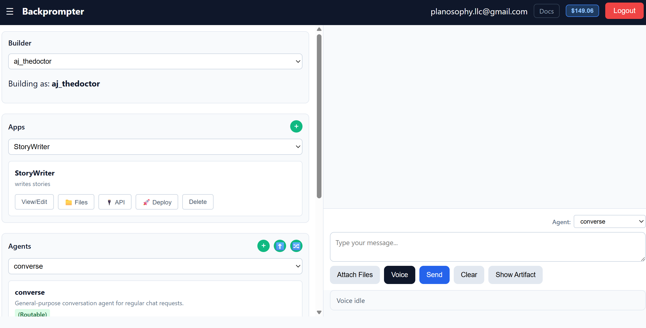Screen dimensions: 646x328
Task: Open StoryWriter API plug button
Action: [115, 202]
